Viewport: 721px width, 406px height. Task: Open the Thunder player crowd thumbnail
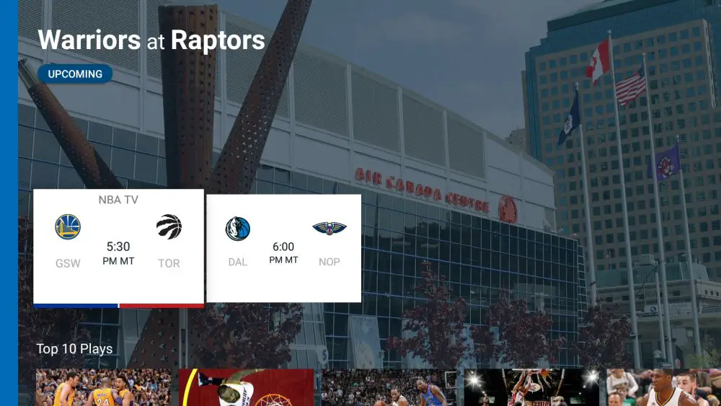(389, 387)
